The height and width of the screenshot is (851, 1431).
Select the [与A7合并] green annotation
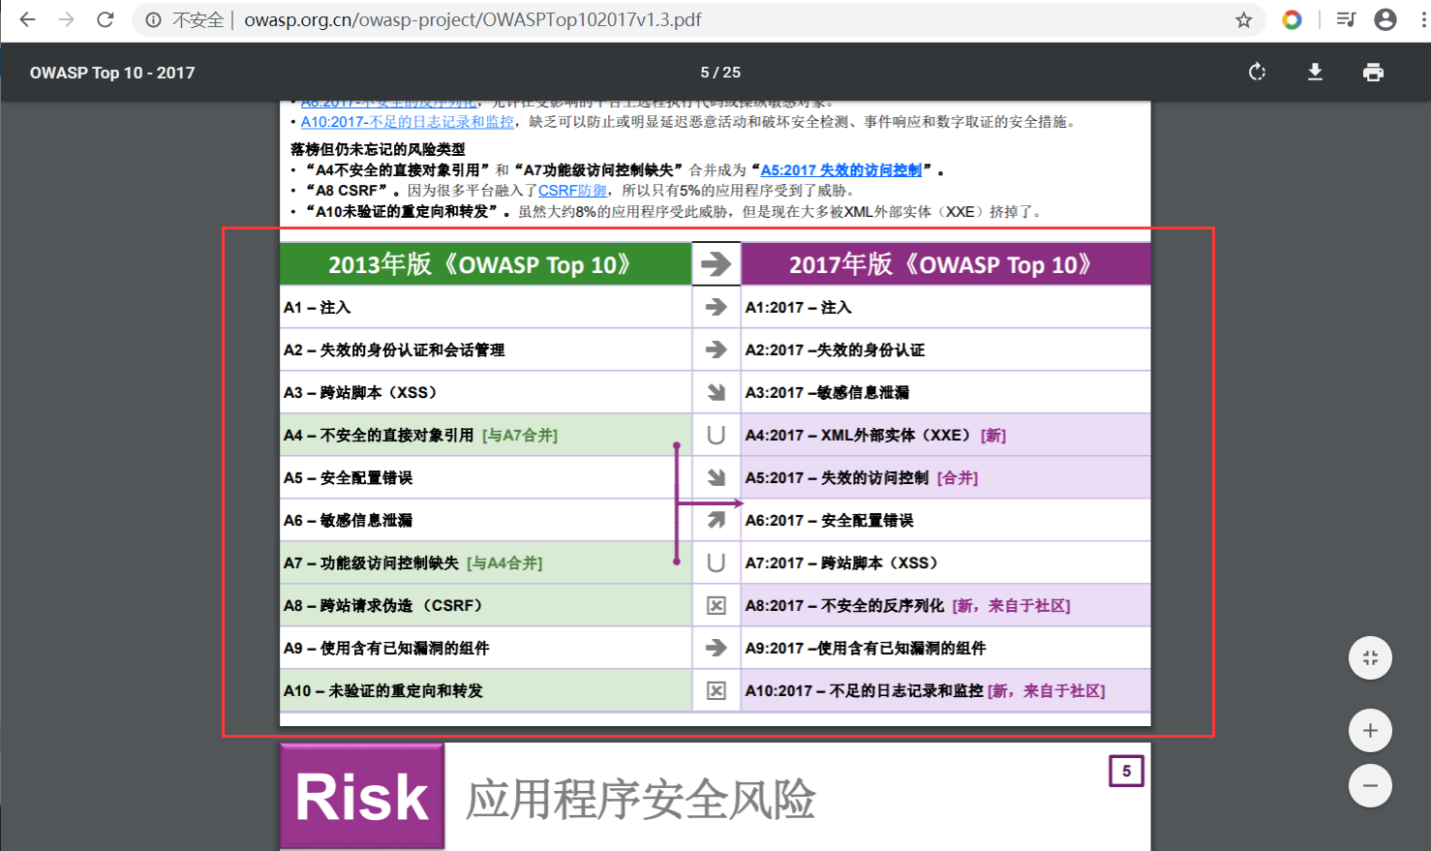pyautogui.click(x=520, y=436)
